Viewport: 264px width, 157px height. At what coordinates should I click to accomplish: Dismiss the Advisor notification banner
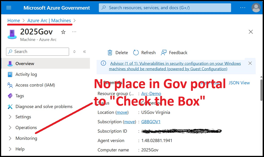pyautogui.click(x=250, y=63)
